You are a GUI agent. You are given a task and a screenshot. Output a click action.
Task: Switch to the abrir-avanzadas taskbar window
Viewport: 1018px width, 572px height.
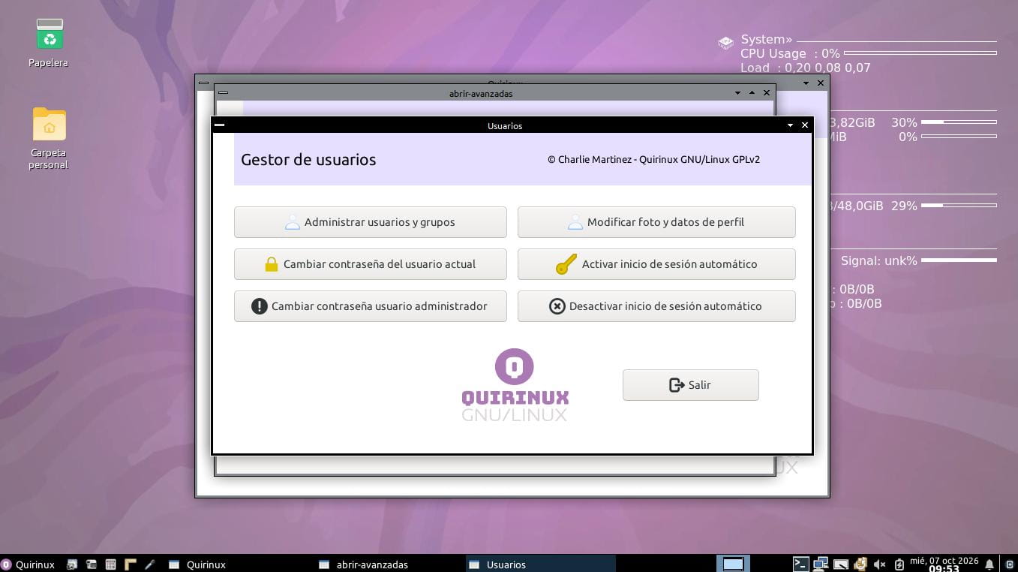[390, 564]
